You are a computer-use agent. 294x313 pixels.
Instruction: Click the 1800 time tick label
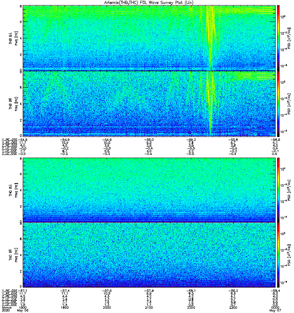pos(23,308)
